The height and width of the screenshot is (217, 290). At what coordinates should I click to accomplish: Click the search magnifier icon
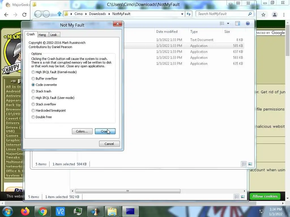250,14
